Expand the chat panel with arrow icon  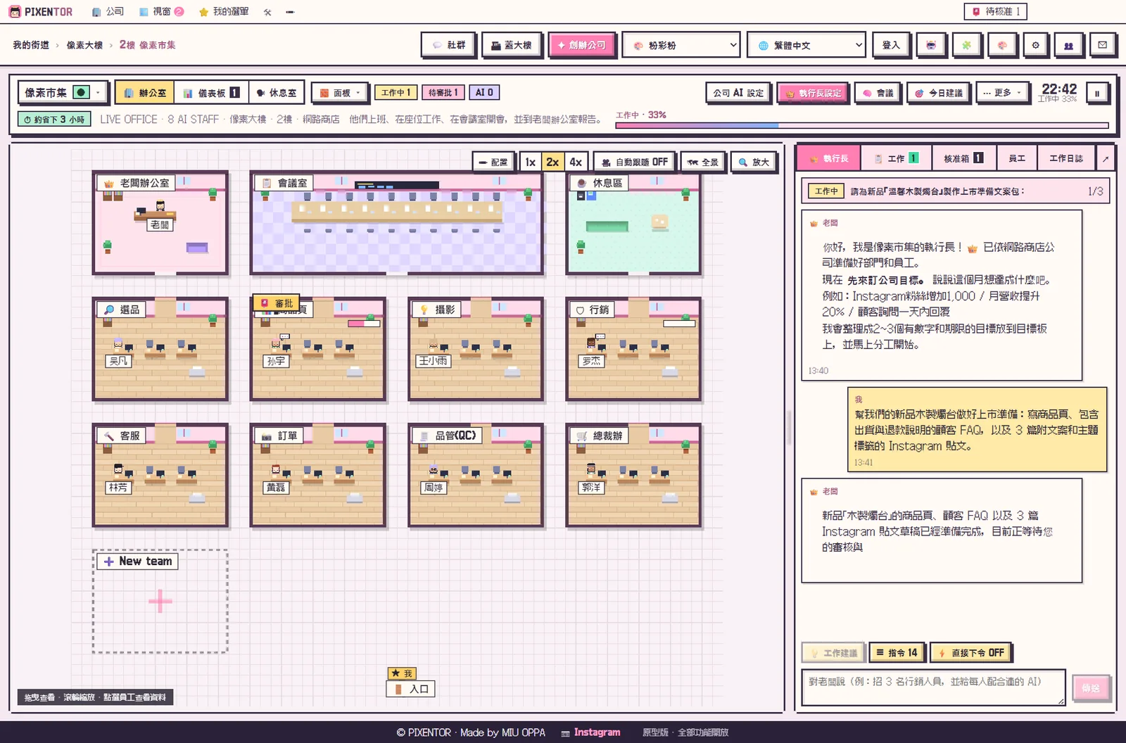[1106, 159]
